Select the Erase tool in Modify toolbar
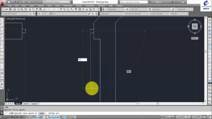The height and width of the screenshot is (119, 212). click(210, 20)
